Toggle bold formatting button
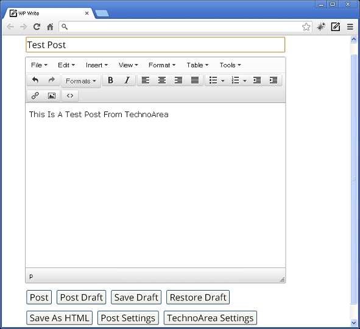This screenshot has width=360, height=329. click(x=110, y=80)
